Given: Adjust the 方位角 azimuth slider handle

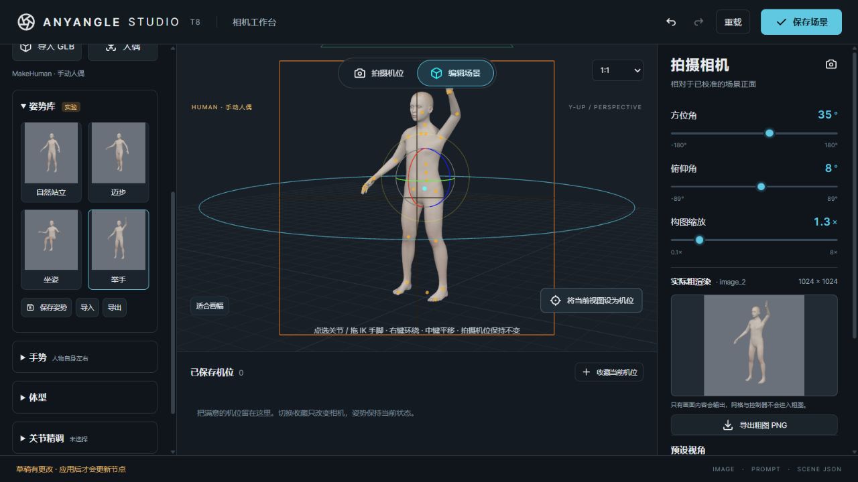Looking at the screenshot, I should (x=770, y=133).
